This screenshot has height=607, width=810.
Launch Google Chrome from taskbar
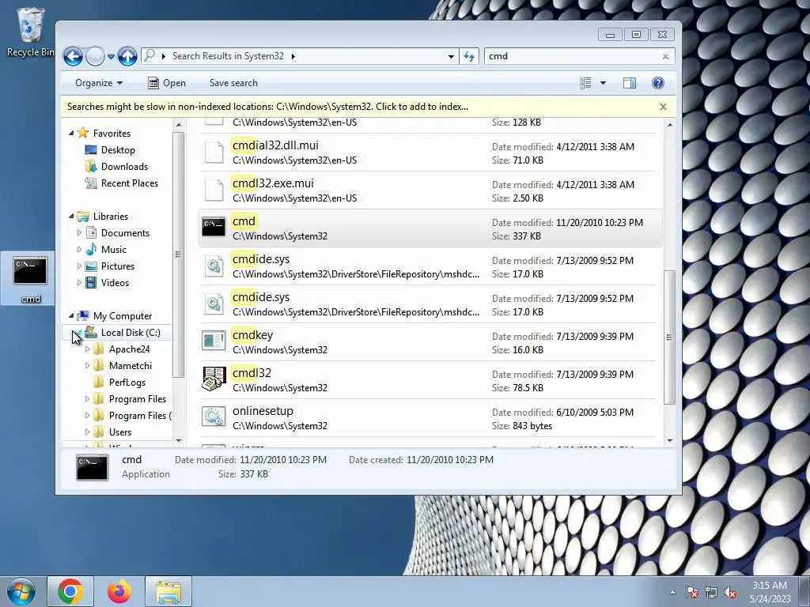pos(70,591)
